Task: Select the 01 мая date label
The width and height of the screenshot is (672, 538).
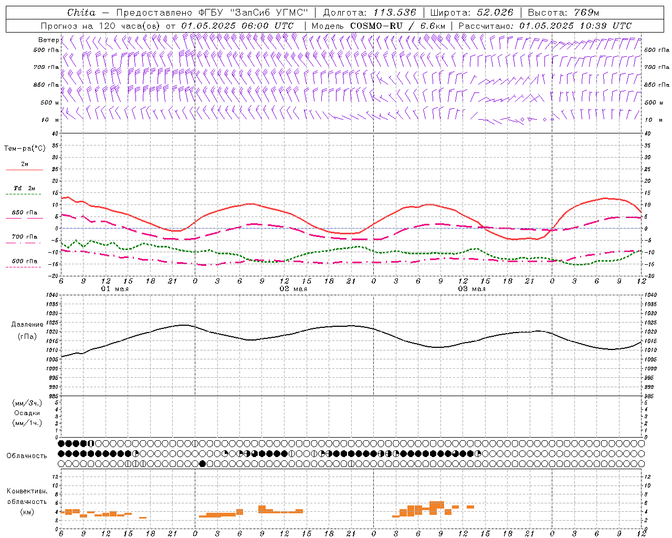Action: pyautogui.click(x=115, y=289)
